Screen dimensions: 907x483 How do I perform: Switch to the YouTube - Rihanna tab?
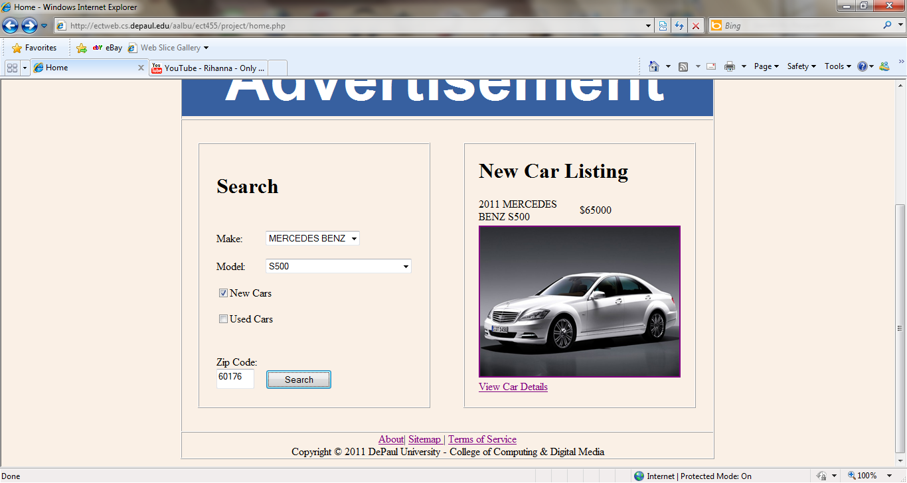(208, 68)
